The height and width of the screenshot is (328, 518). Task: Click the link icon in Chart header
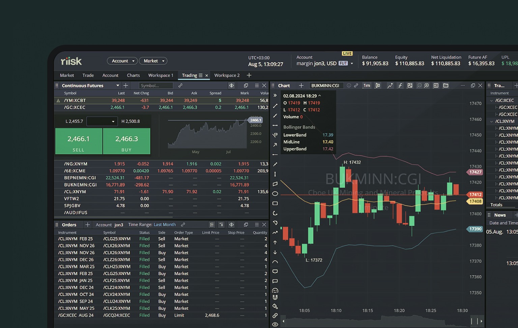pos(356,86)
